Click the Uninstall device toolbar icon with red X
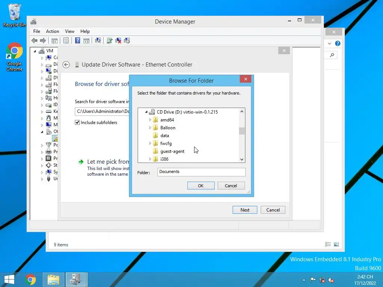This screenshot has width=383, height=287. click(118, 40)
